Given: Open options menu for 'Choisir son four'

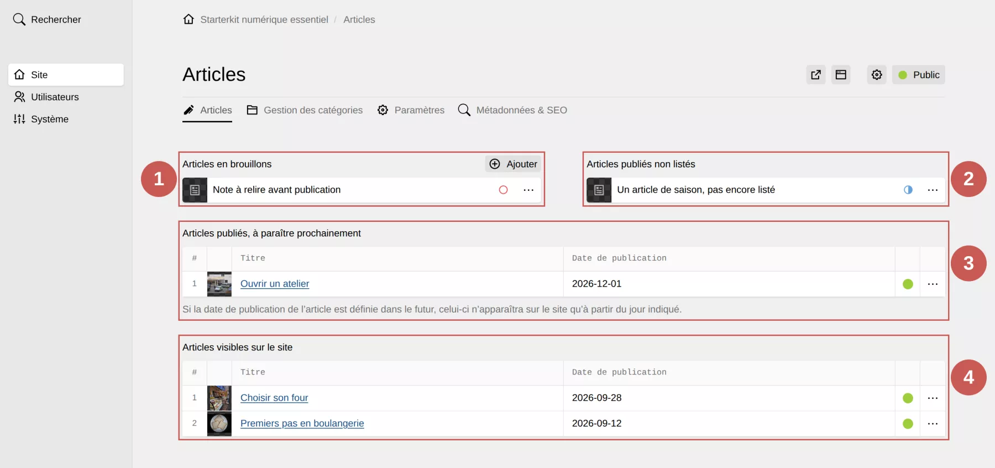Looking at the screenshot, I should pyautogui.click(x=933, y=398).
